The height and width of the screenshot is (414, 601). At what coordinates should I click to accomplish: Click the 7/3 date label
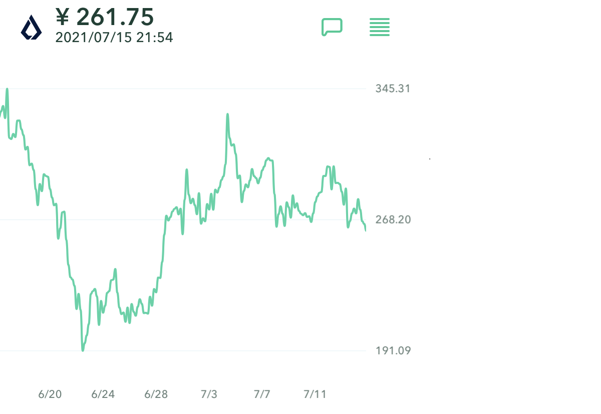pos(209,394)
